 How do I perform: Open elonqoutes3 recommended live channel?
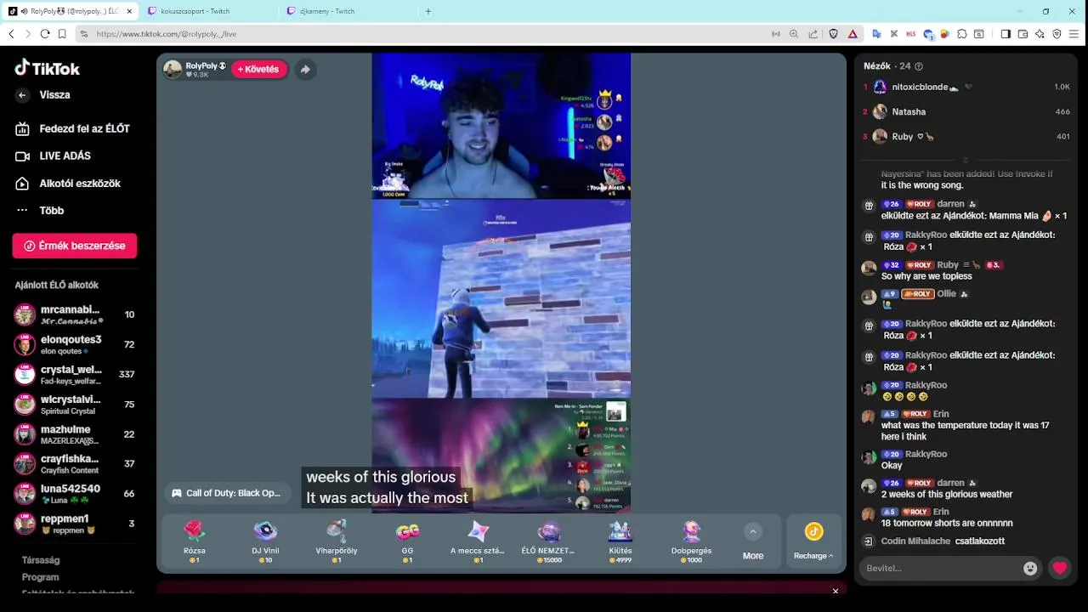(x=75, y=344)
